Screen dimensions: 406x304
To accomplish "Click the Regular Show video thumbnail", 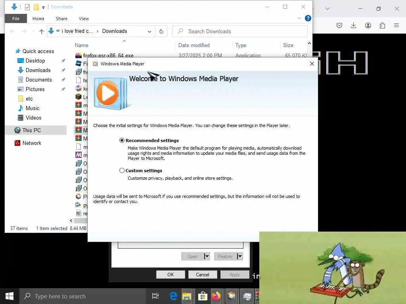I will pos(333,268).
